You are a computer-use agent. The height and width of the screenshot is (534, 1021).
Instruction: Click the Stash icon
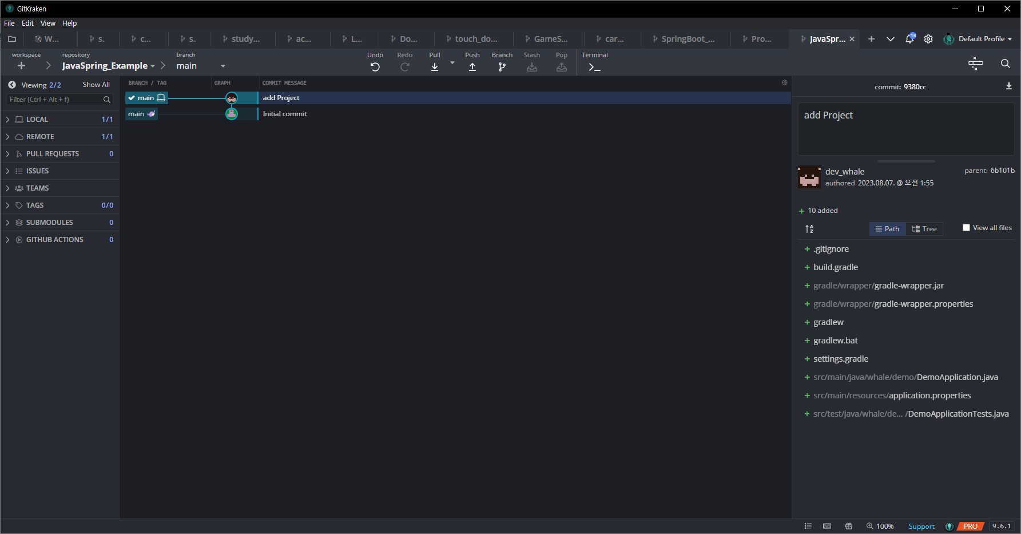(x=532, y=67)
